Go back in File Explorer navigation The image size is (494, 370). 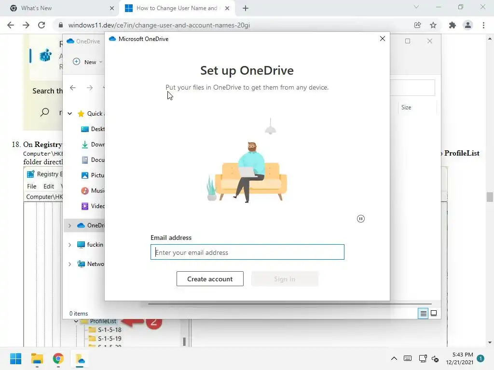coord(73,88)
